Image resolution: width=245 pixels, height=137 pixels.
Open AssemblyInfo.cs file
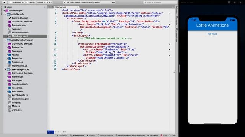point(20,33)
